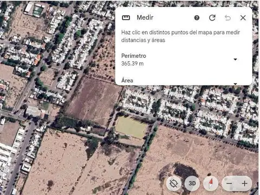Click the instruction text 'Haz clic en distintos puntos'
The image size is (260, 195).
click(x=180, y=36)
